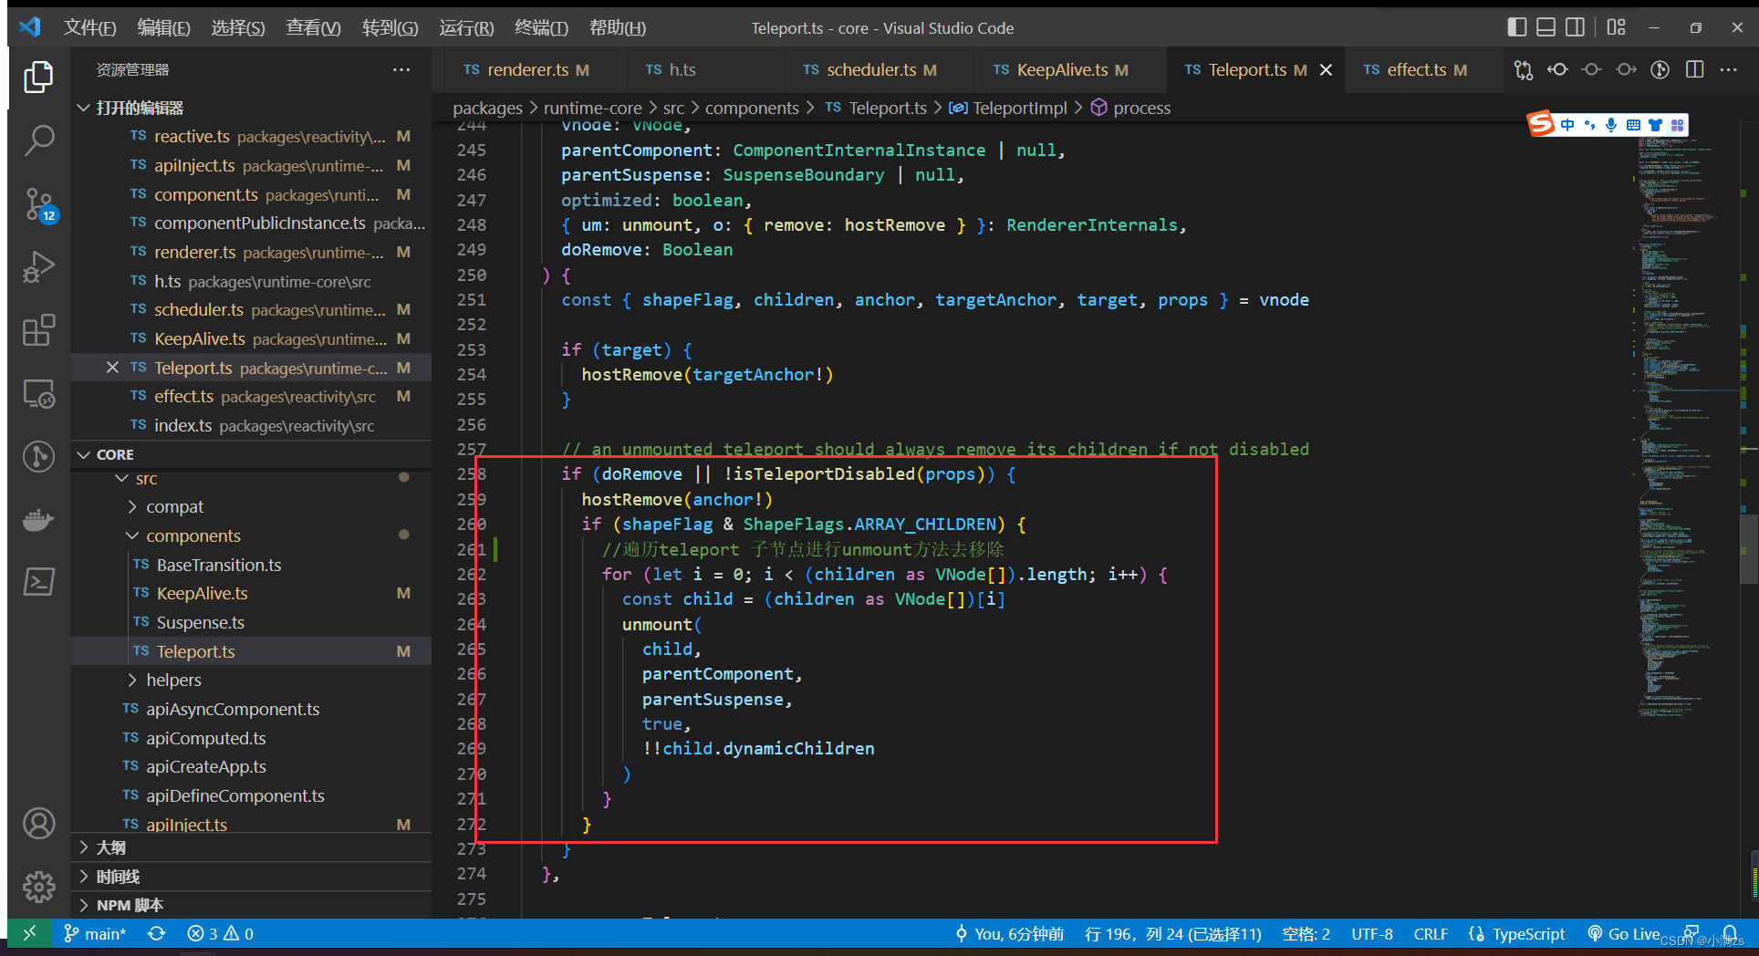1759x956 pixels.
Task: Open Suspense.ts in the file tree
Action: [200, 622]
